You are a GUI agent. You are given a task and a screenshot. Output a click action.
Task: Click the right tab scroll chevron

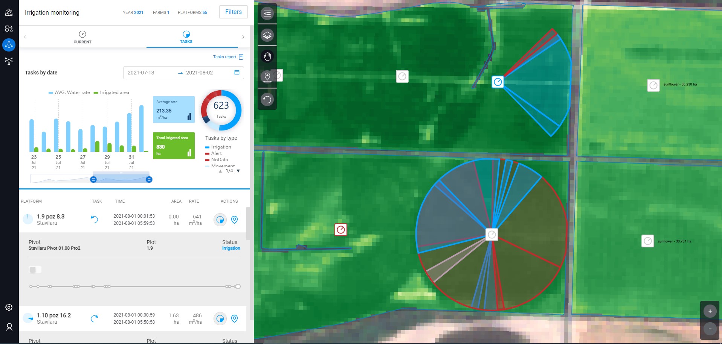[x=243, y=37]
